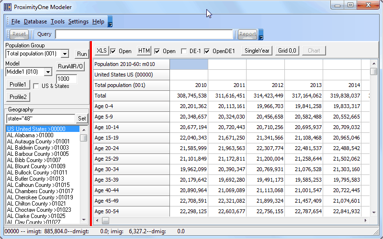Click the XLS export button
Viewport: 383px width, 239px height.
click(x=101, y=51)
